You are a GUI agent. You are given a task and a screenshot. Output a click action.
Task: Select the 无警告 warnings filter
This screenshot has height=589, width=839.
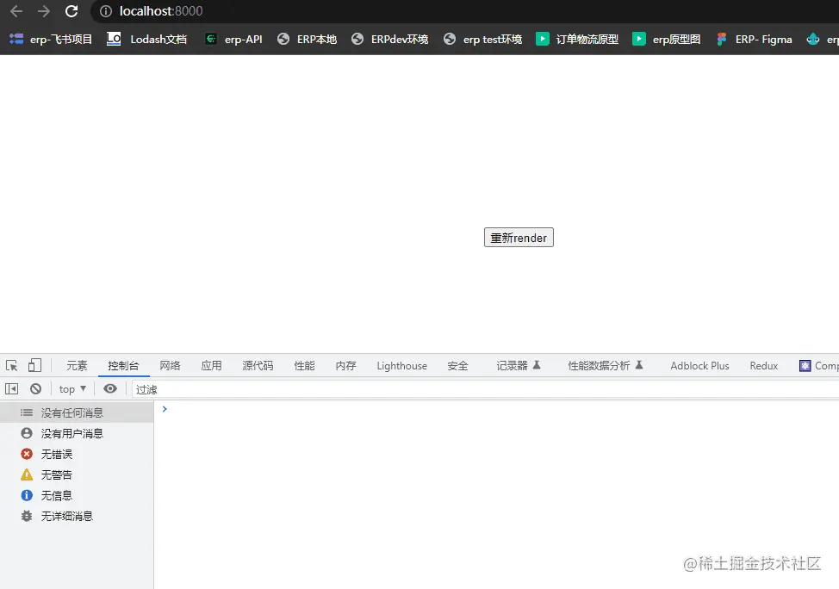coord(47,474)
